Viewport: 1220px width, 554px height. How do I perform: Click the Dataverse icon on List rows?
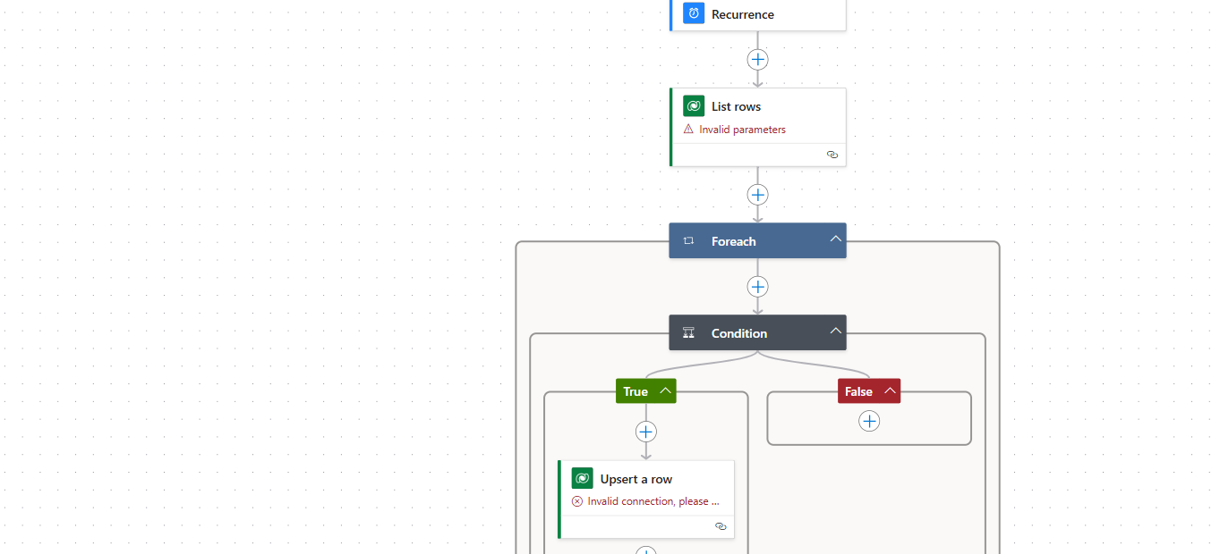[694, 106]
